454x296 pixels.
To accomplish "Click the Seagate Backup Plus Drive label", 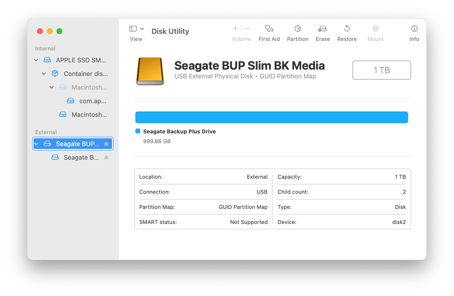I will pyautogui.click(x=180, y=131).
